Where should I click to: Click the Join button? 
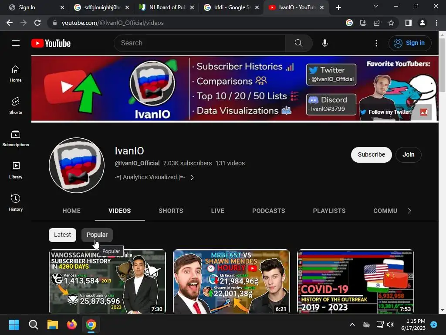[x=408, y=154]
